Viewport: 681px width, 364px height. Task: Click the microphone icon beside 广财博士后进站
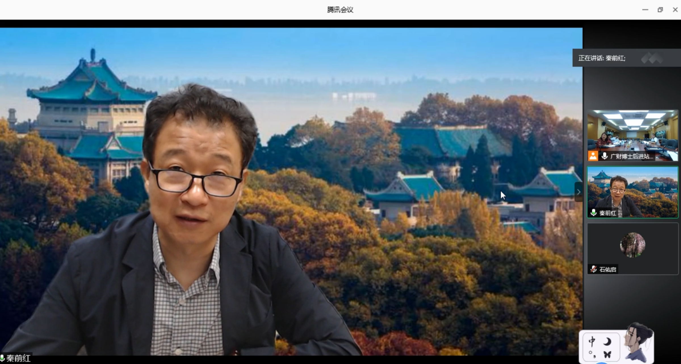point(605,156)
